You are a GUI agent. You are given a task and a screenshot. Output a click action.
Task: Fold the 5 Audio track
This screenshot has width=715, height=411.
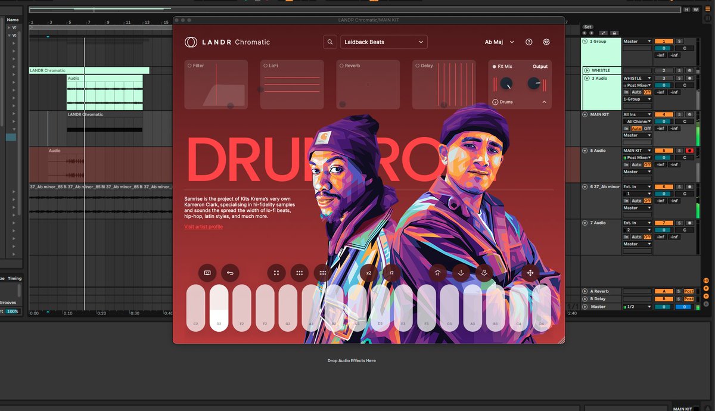[x=585, y=151]
